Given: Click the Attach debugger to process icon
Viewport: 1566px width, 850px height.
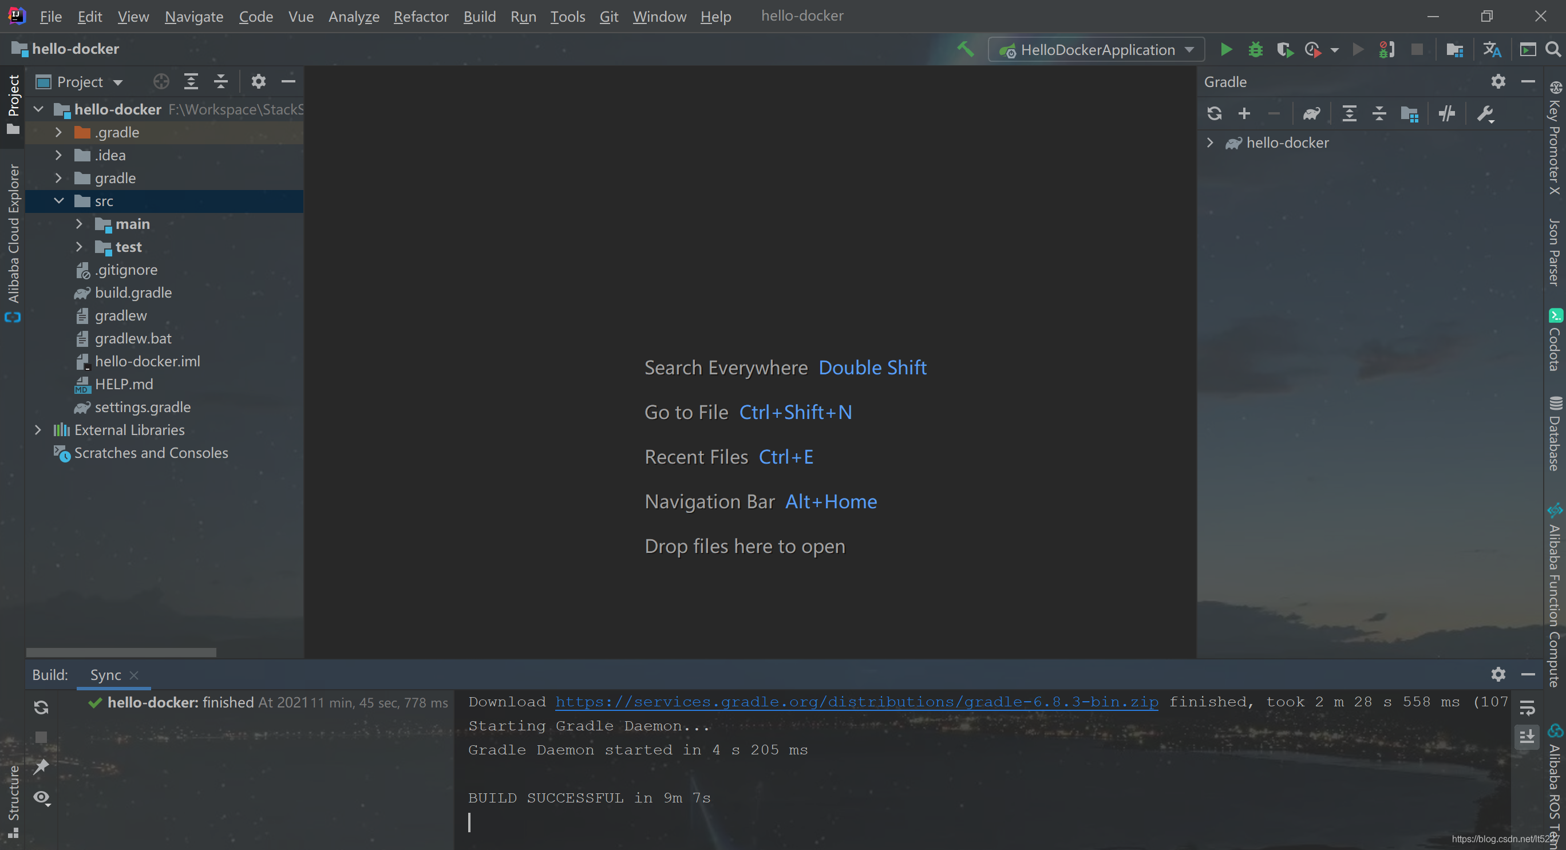Looking at the screenshot, I should click(1386, 49).
